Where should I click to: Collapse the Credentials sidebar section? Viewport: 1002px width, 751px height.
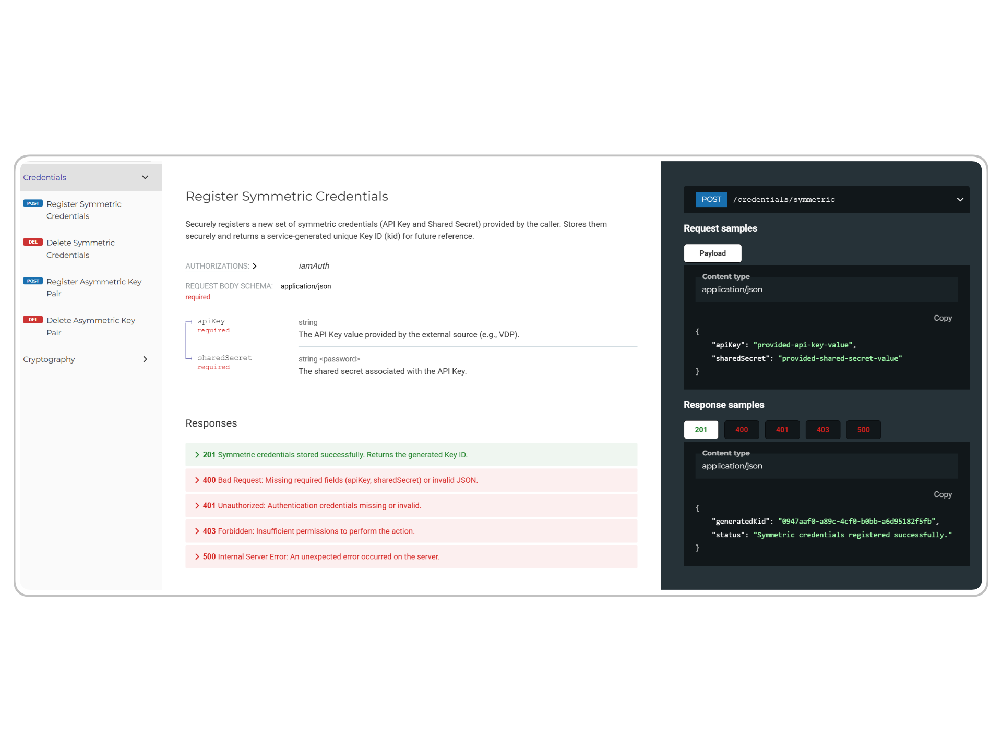click(145, 177)
